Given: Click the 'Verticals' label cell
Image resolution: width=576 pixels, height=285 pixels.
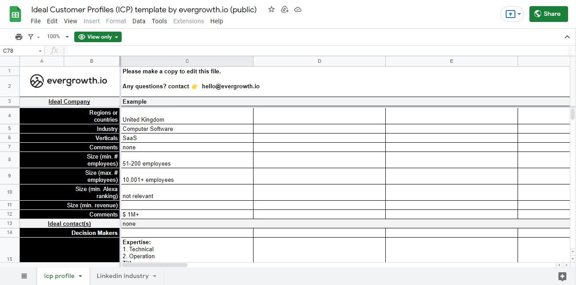Looking at the screenshot, I should (x=69, y=138).
